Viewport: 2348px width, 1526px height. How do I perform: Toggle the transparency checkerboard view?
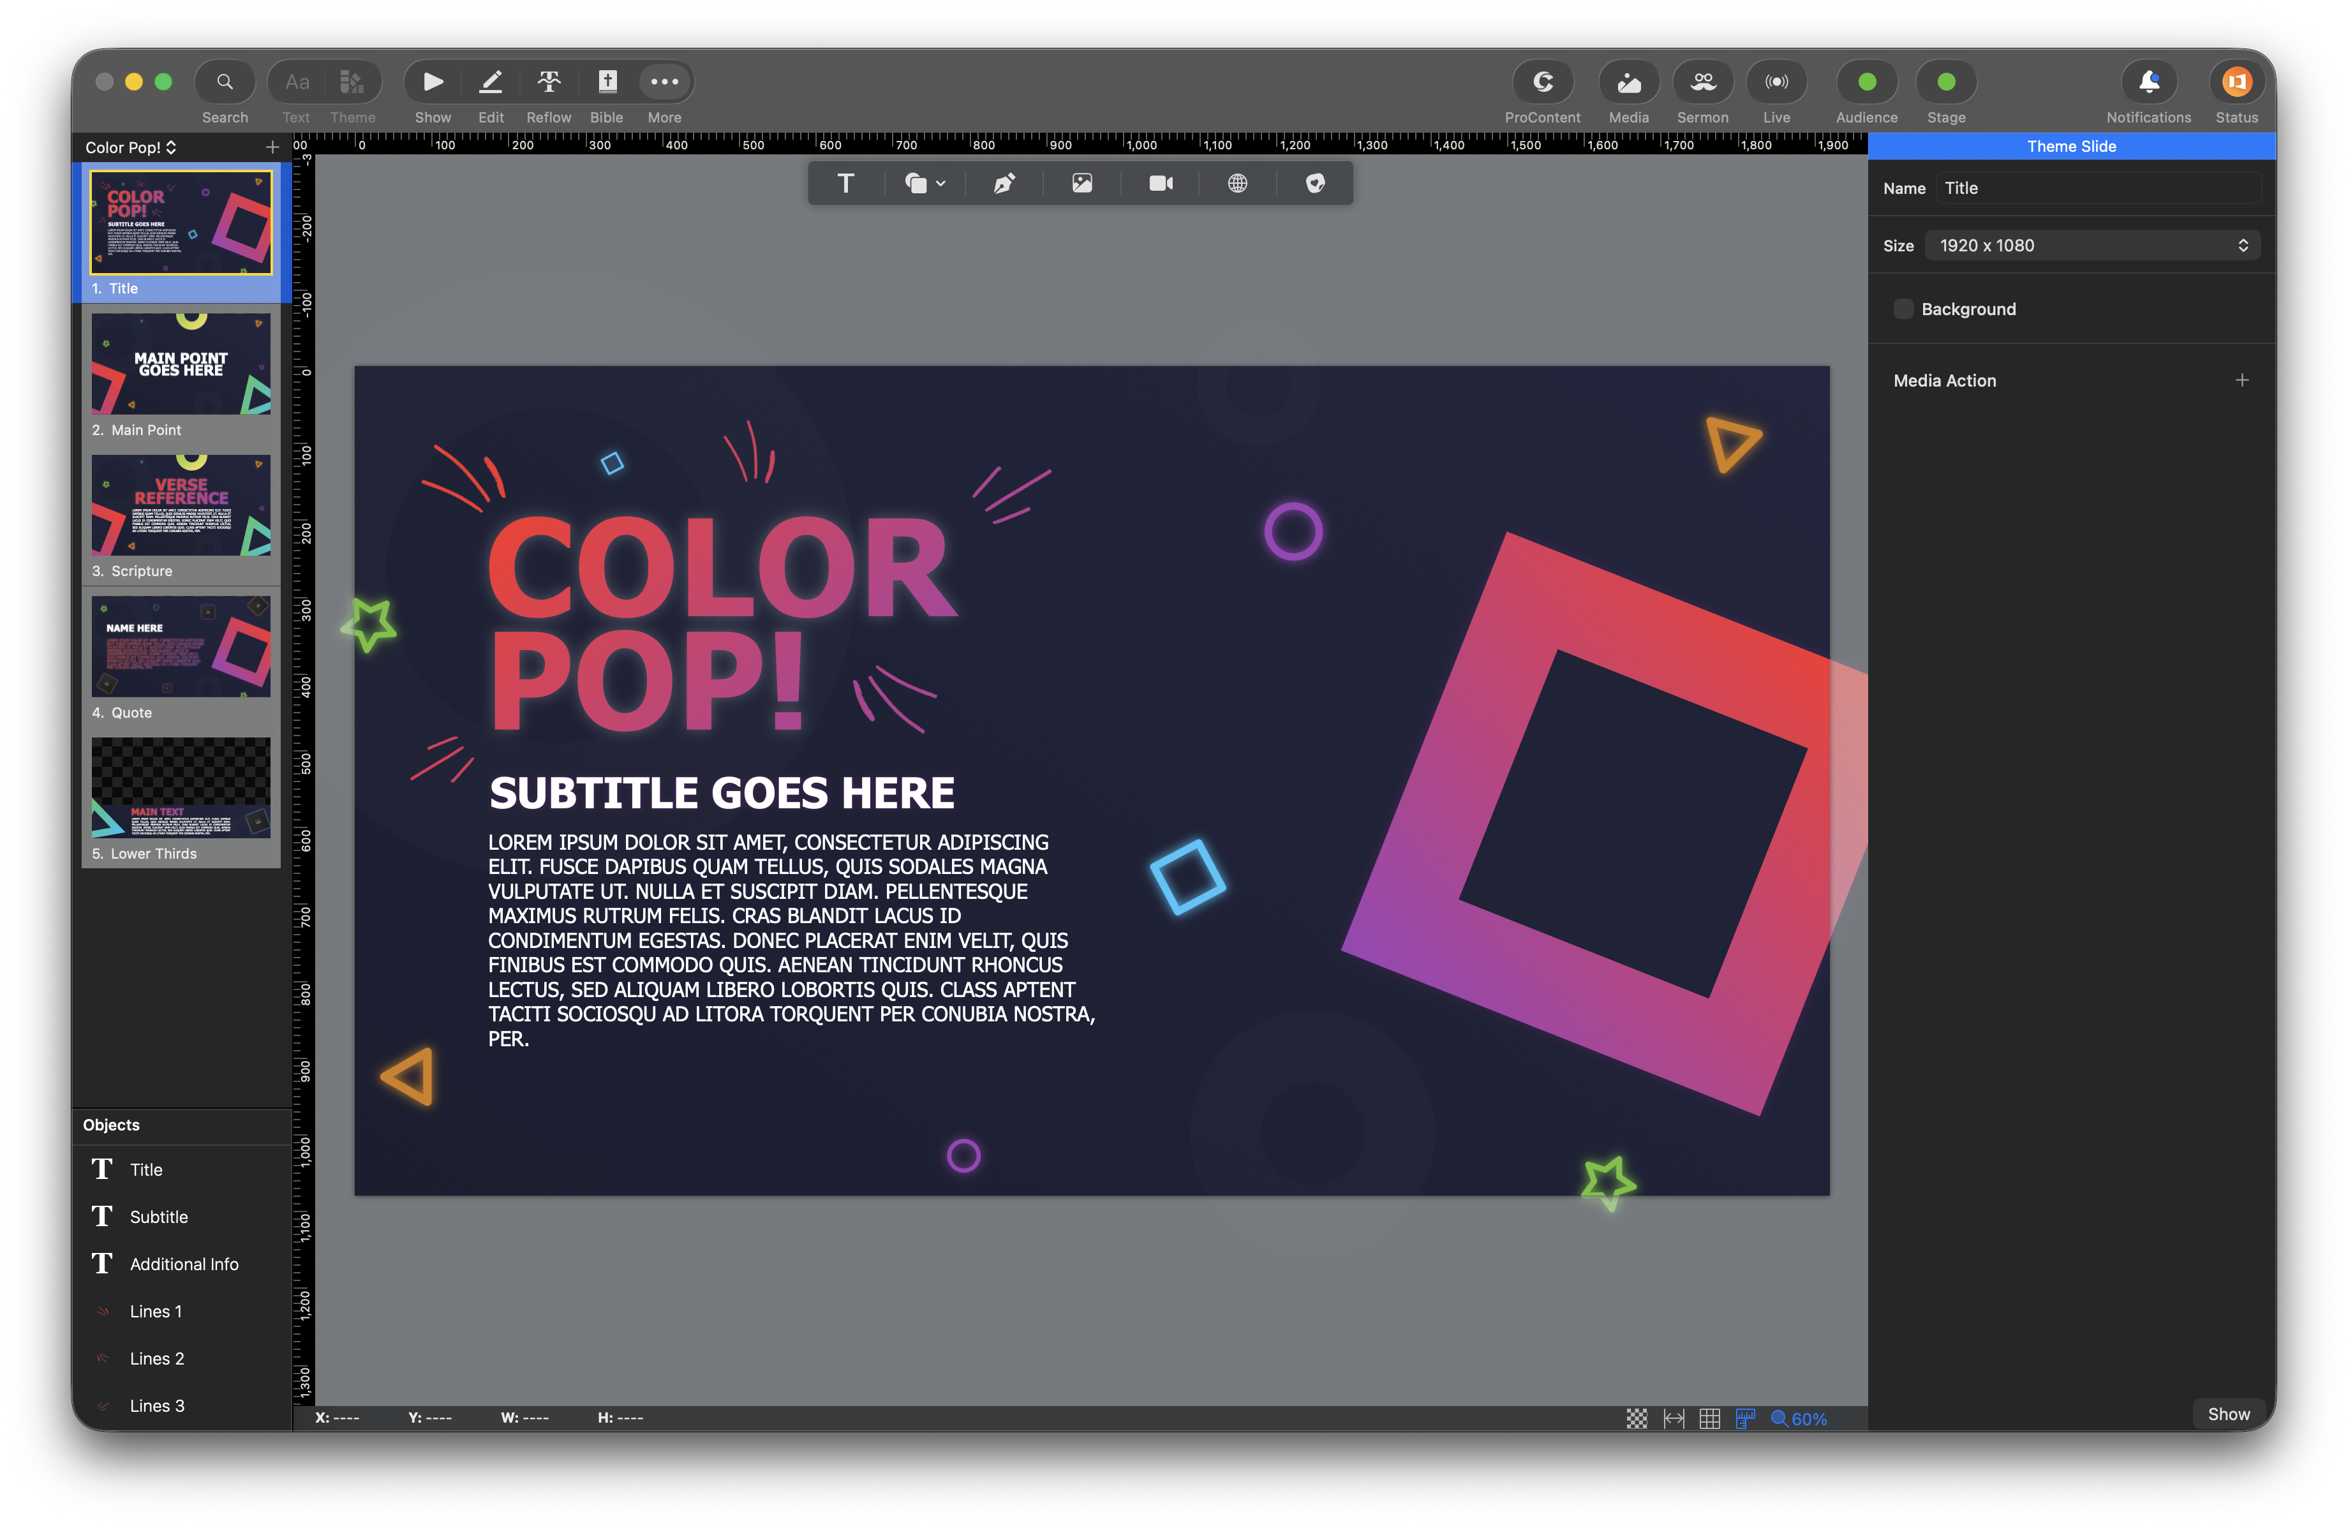click(x=1637, y=1418)
